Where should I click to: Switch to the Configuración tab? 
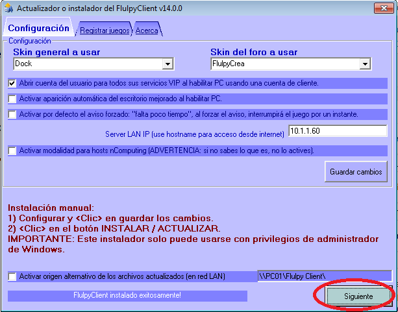38,28
